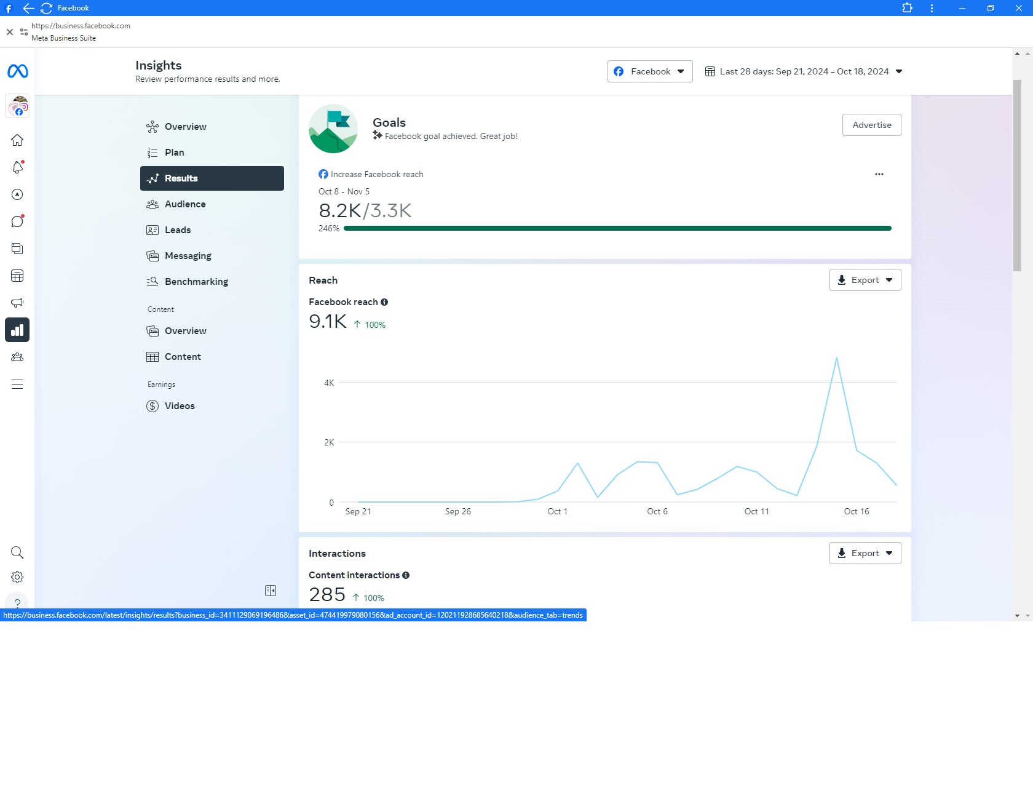Click the Search magnifier icon
The image size is (1033, 801).
(x=17, y=552)
